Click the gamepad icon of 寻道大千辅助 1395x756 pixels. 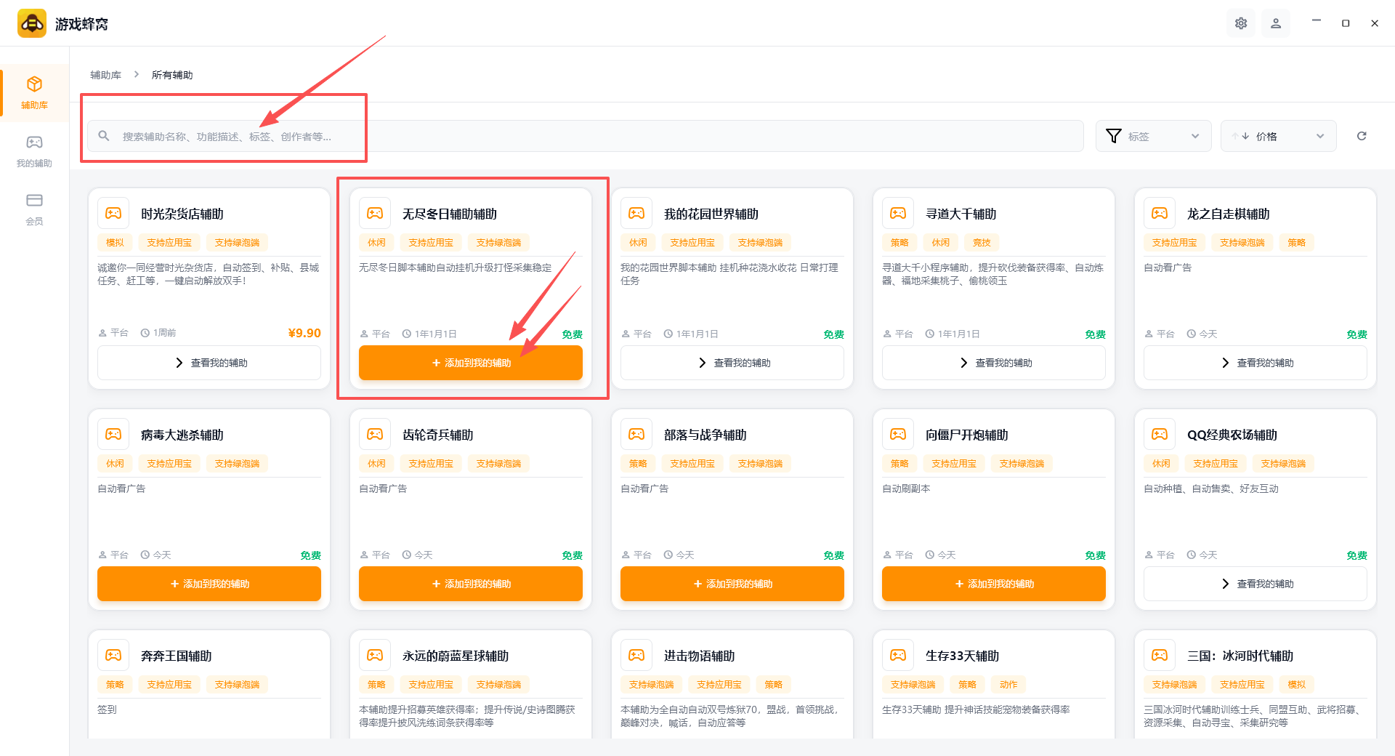coord(898,213)
